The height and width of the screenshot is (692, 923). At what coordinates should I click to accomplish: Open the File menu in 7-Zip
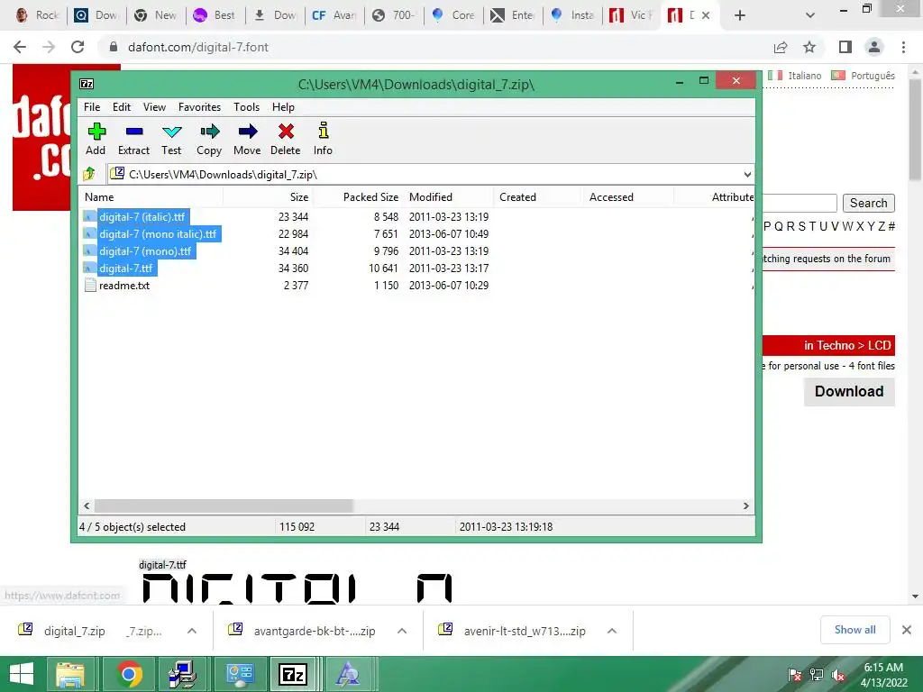click(x=92, y=107)
